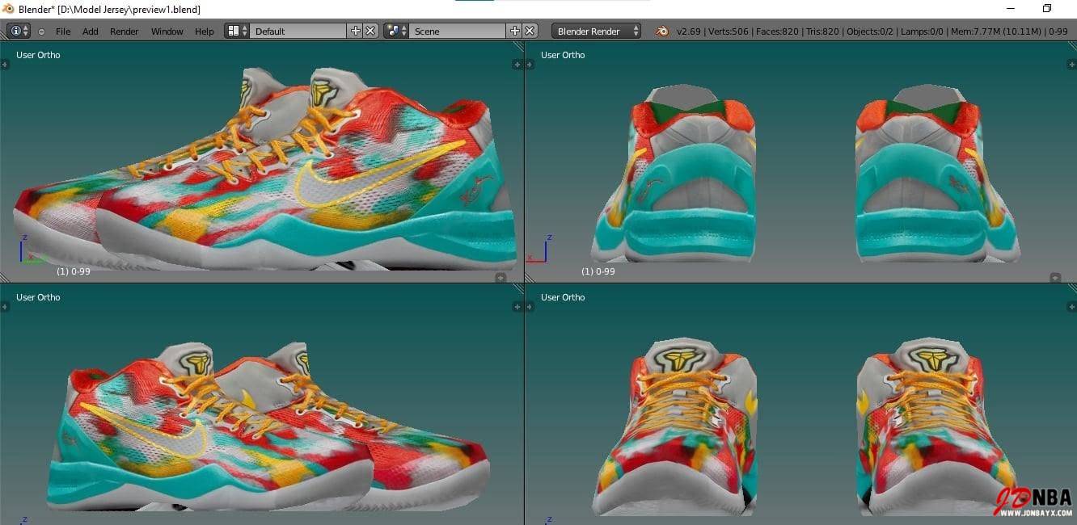Collapse the header menus with the minus icon
Viewport: 1077px width, 525px height.
[x=41, y=31]
